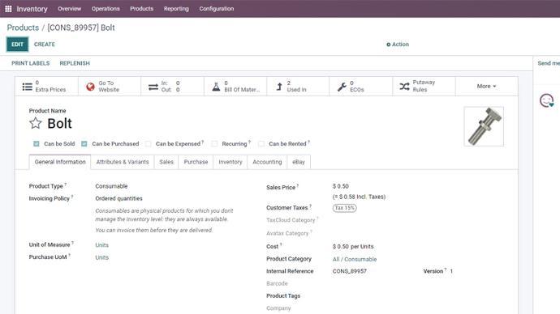Click the Send message button
Image resolution: width=560 pixels, height=314 pixels.
click(549, 63)
